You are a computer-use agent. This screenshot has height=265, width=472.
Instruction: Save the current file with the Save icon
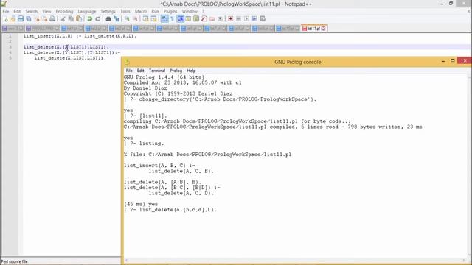point(21,18)
